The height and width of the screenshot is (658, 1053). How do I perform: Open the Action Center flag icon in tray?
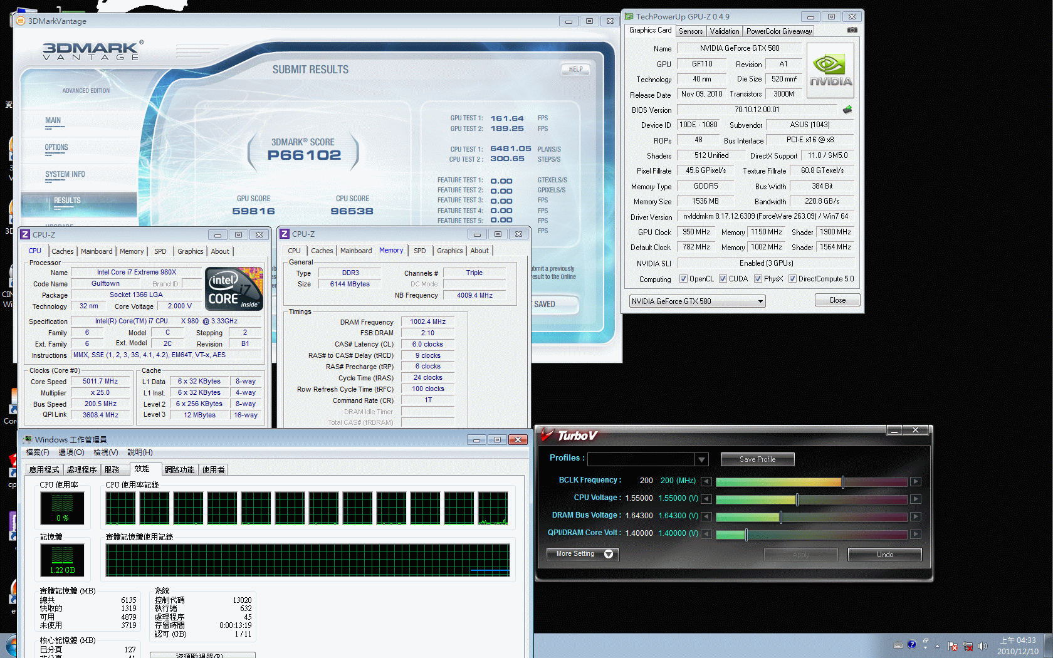[x=953, y=646]
